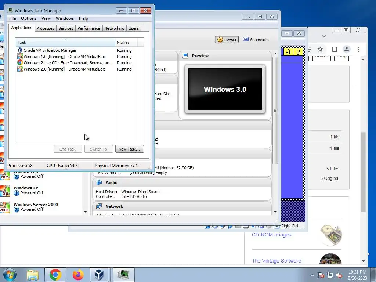Screen dimensions: 376x282
Task: Click the yellow down arrow in VM window
Action: [289, 52]
